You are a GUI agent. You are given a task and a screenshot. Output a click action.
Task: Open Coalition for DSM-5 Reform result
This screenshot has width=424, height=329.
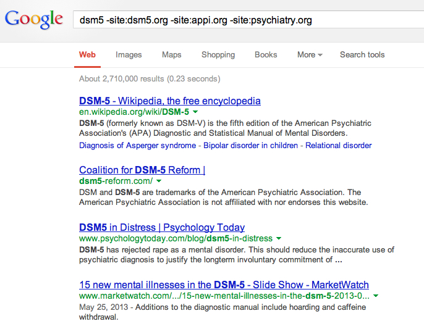(142, 170)
